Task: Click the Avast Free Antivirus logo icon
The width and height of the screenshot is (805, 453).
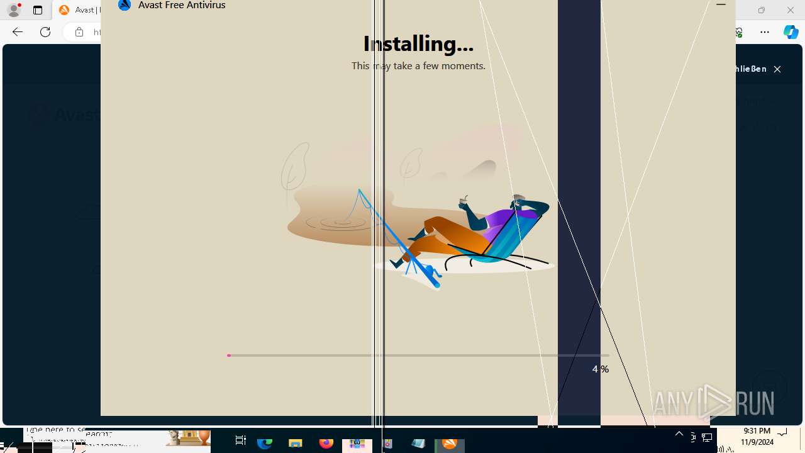Action: [125, 5]
